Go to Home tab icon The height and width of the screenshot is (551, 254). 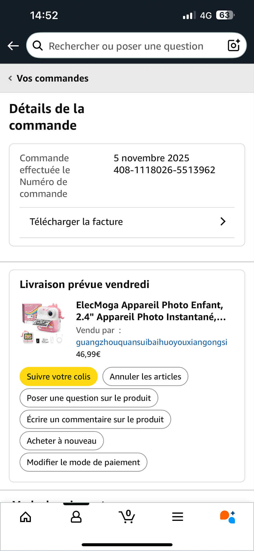point(26,517)
